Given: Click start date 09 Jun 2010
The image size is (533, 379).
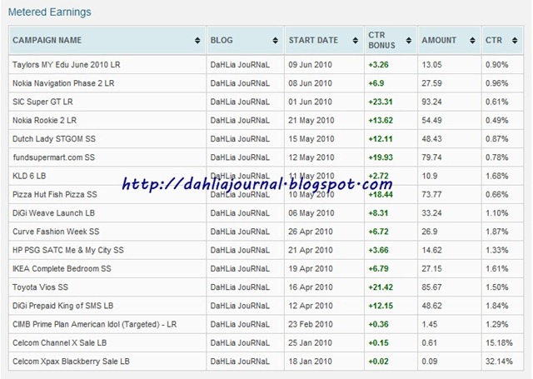Looking at the screenshot, I should click(x=310, y=65).
